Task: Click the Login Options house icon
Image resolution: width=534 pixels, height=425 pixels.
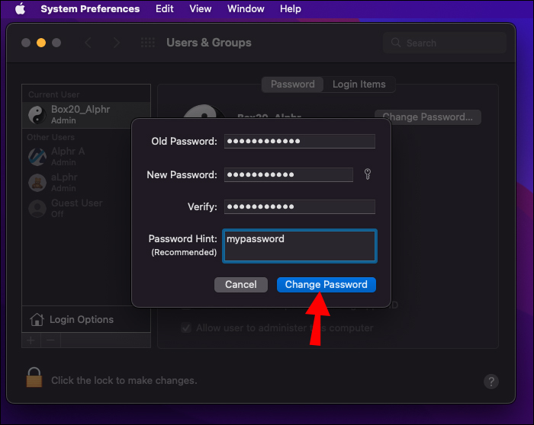Action: tap(37, 320)
